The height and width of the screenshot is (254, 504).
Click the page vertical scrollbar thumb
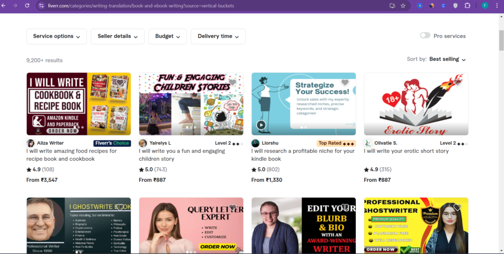(501, 40)
